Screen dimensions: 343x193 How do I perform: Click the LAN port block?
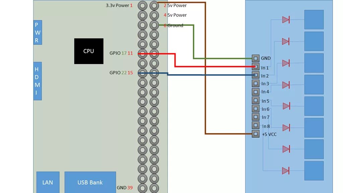tap(48, 182)
